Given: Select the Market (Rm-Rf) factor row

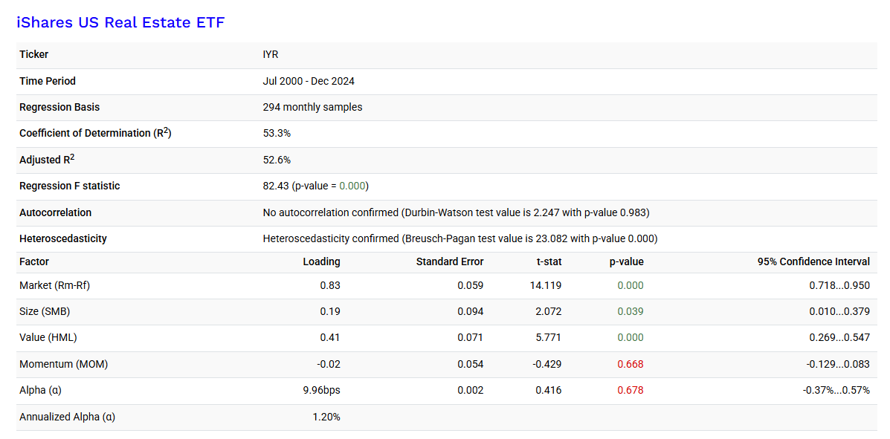Looking at the screenshot, I should coord(447,286).
